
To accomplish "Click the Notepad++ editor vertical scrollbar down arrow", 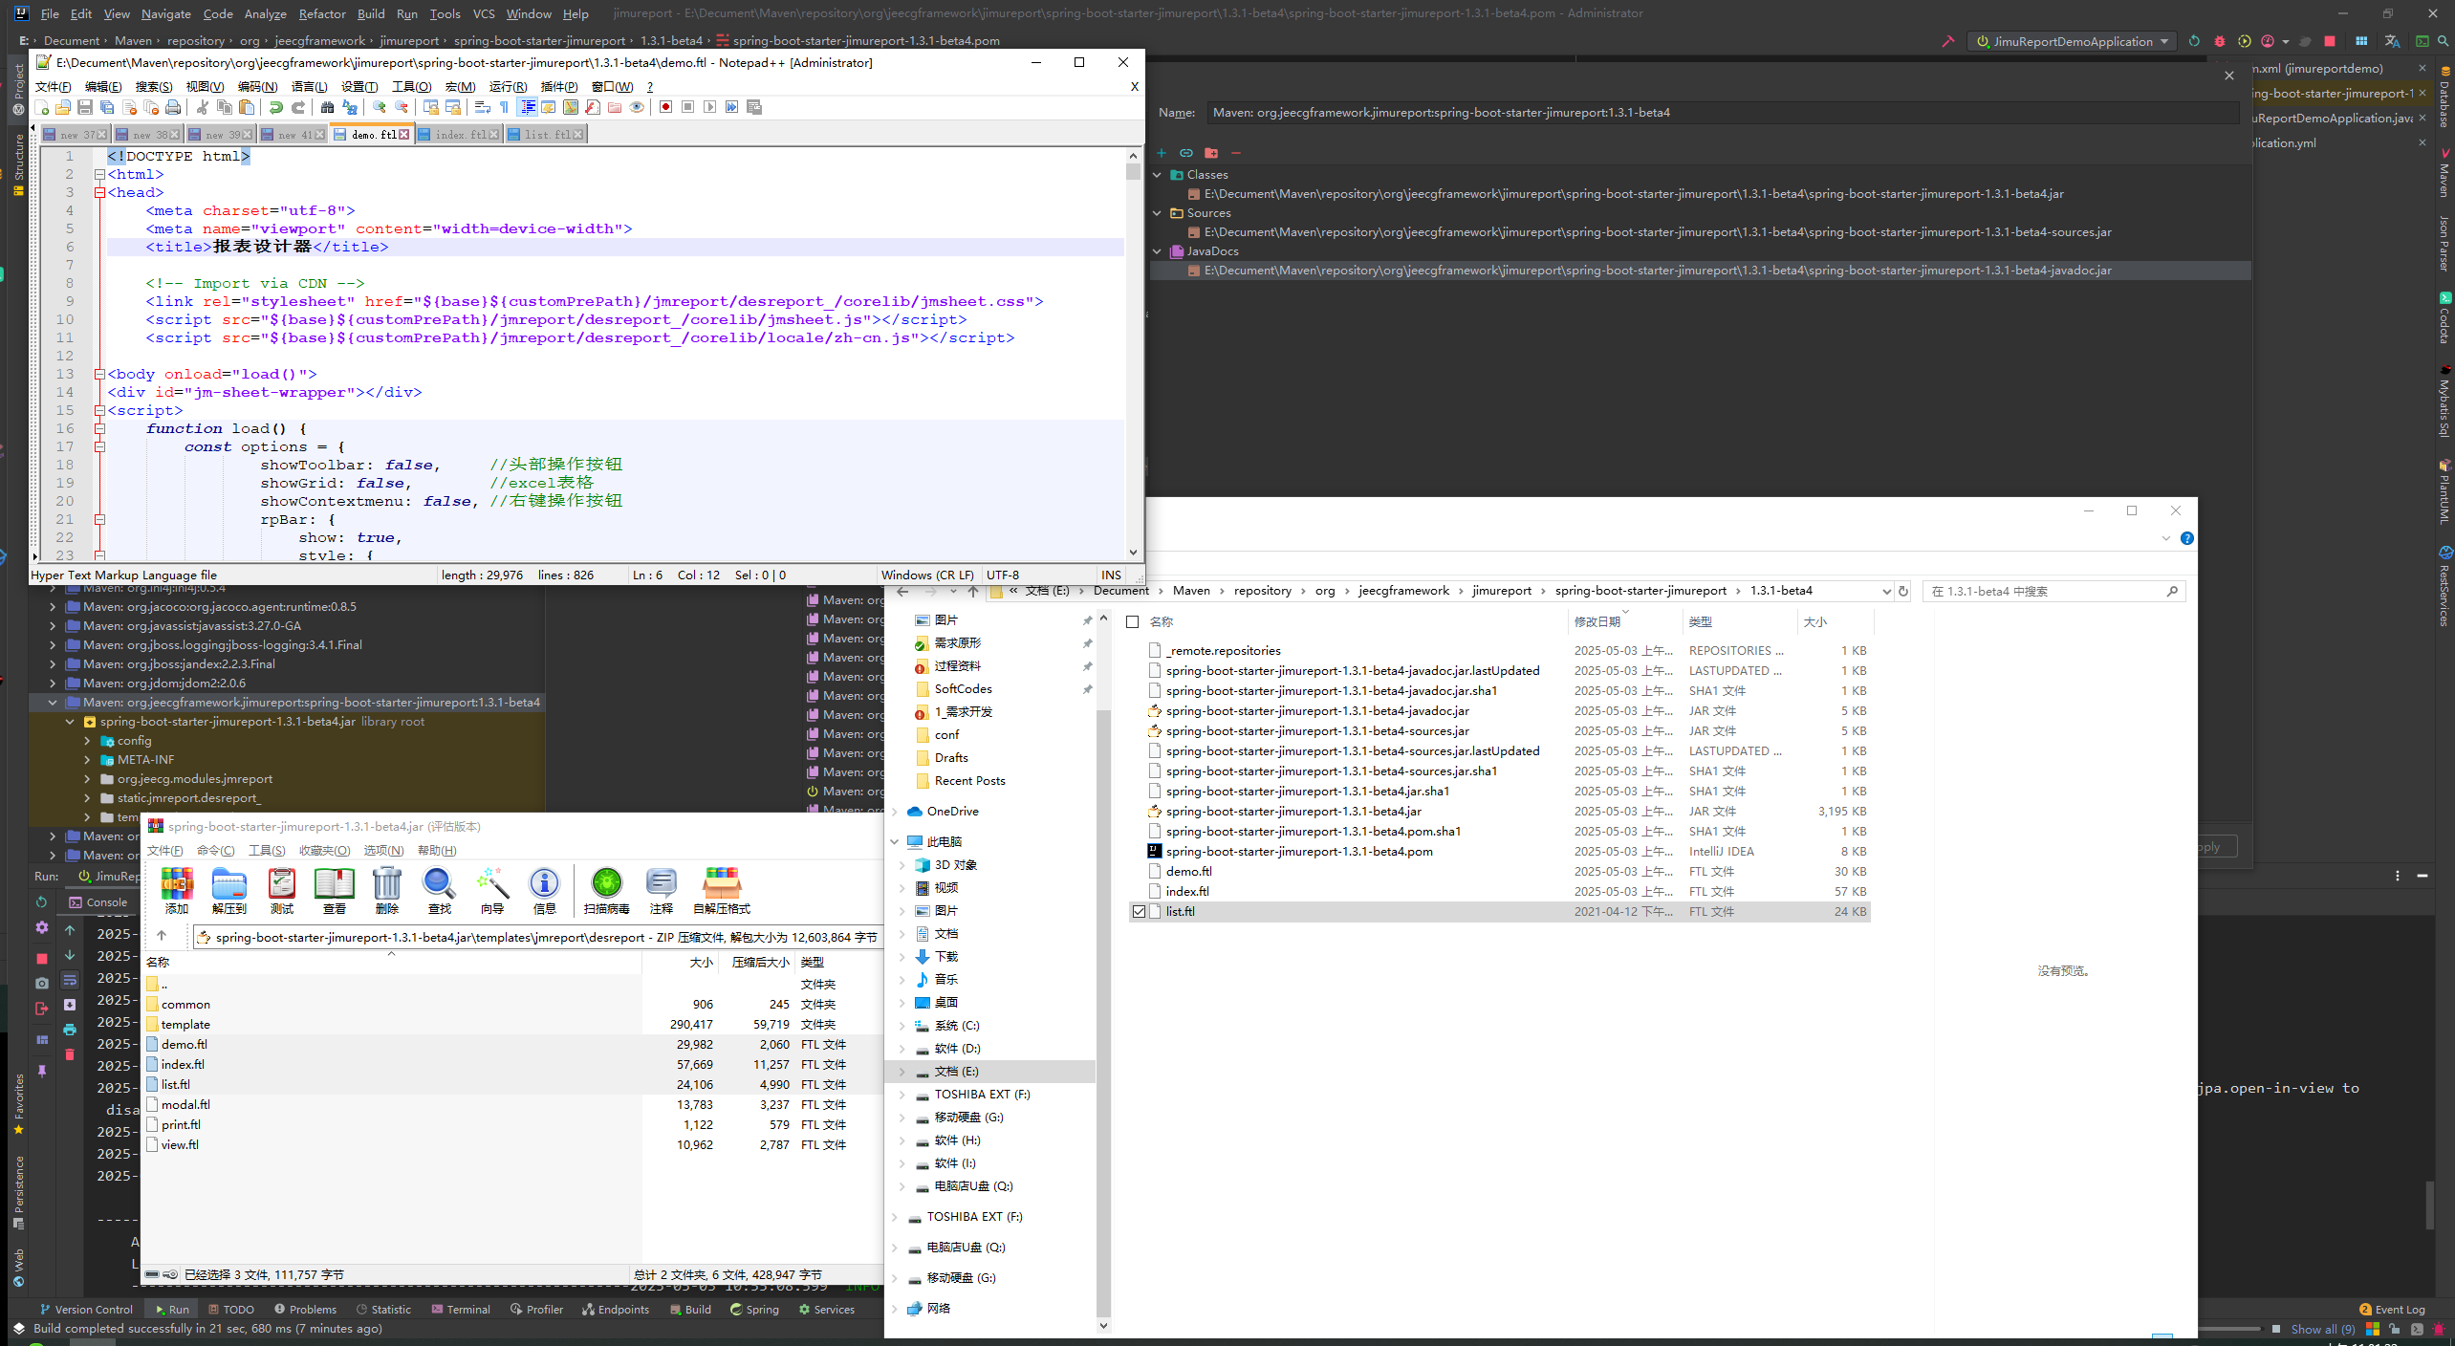I will click(1133, 553).
